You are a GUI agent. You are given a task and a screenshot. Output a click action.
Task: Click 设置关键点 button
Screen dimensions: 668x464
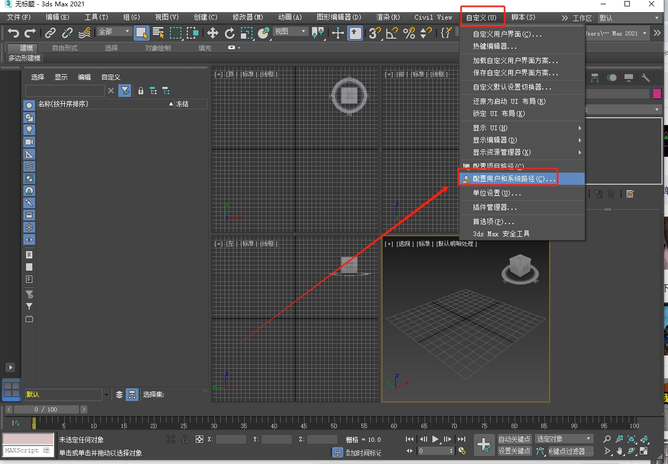(x=515, y=451)
